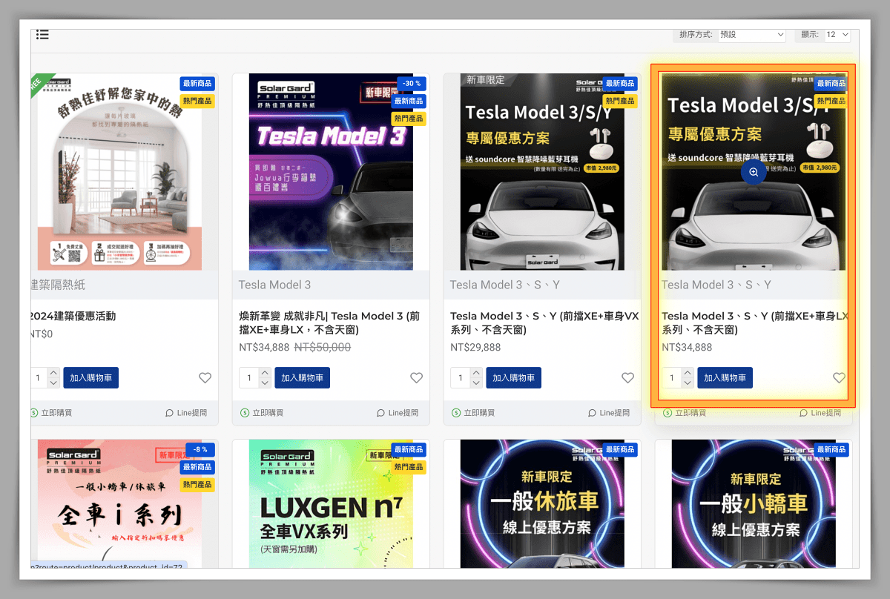
Task: Click Line提問 under 煥新革變 Tesla Model 3
Action: coord(398,413)
